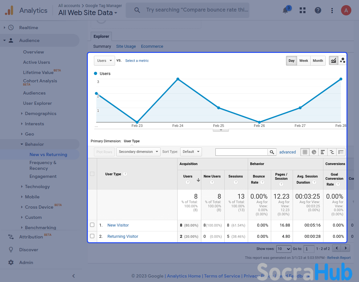Click the table search magnifier button
The width and height of the screenshot is (359, 282).
272,152
